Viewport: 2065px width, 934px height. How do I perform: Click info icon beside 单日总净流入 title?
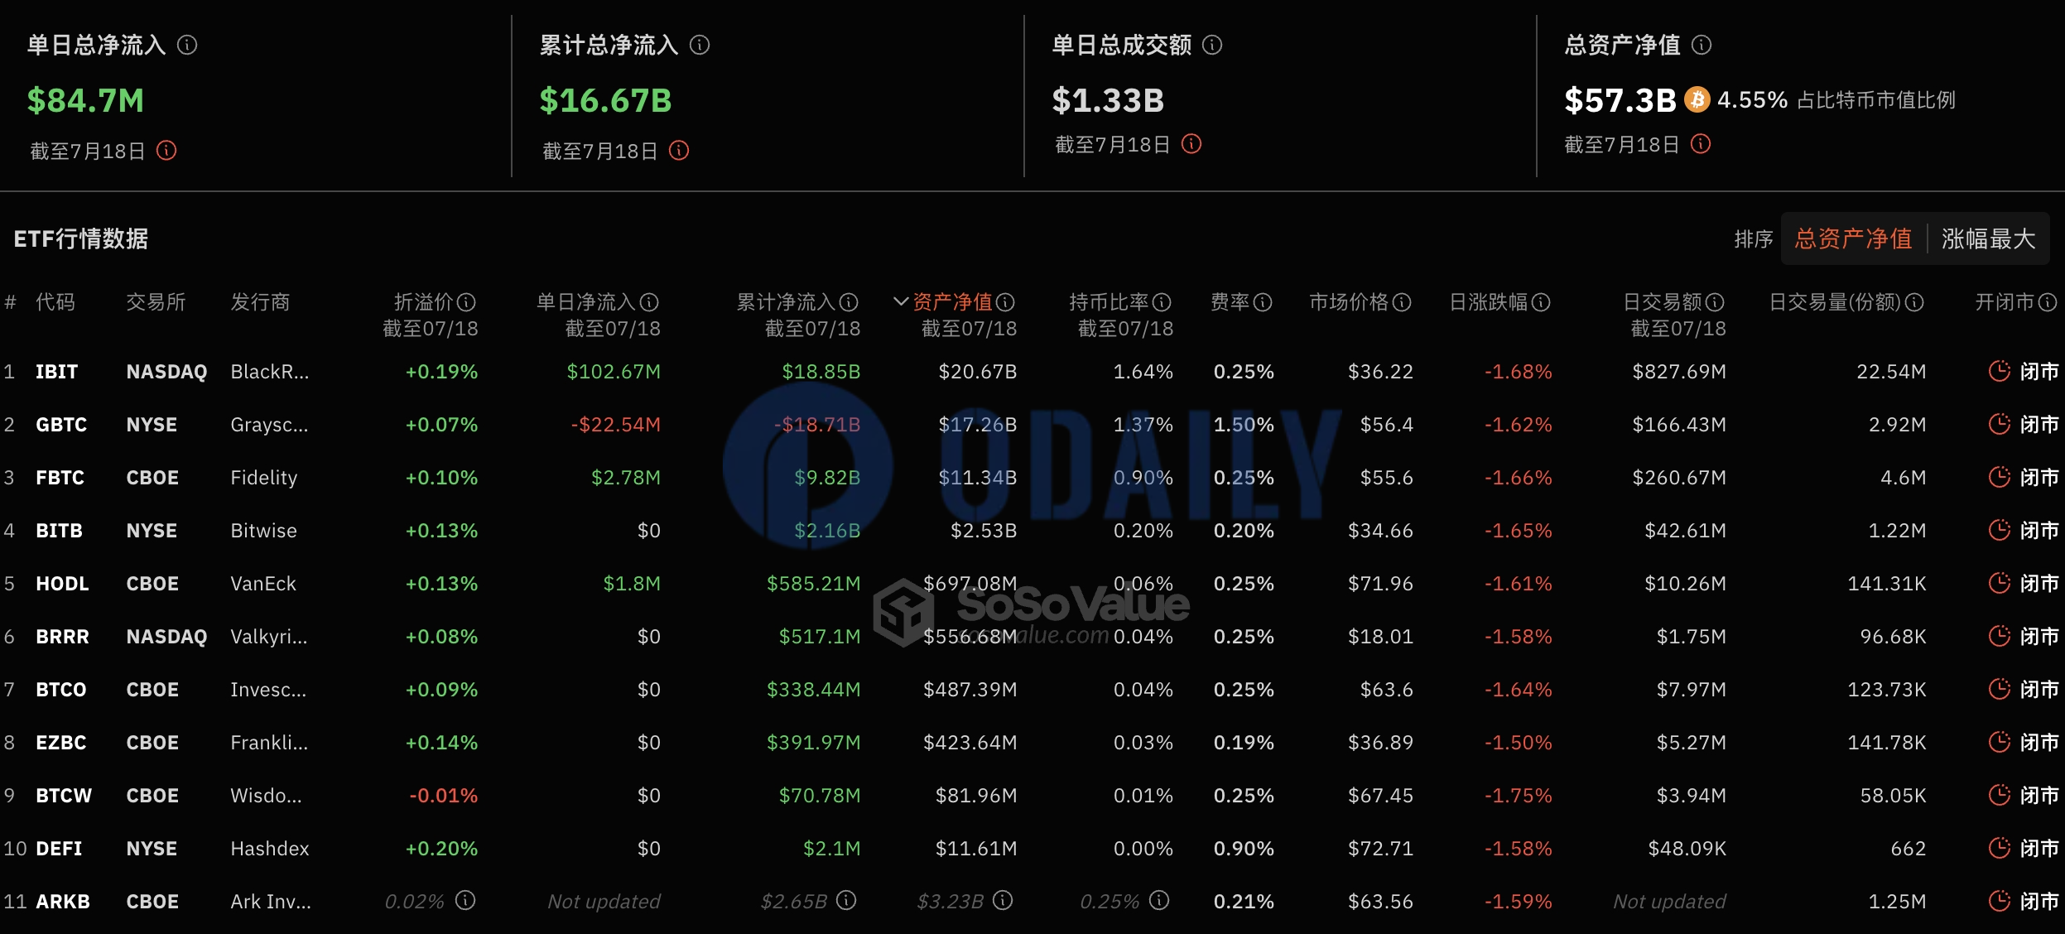tap(187, 45)
